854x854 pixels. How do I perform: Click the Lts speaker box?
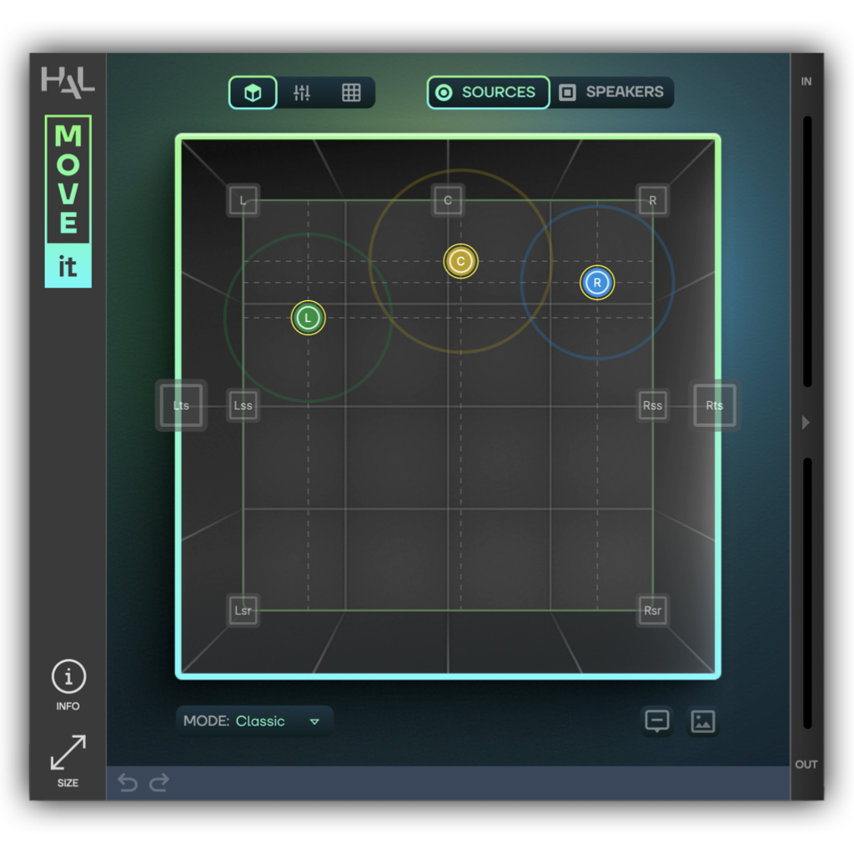[x=181, y=405]
